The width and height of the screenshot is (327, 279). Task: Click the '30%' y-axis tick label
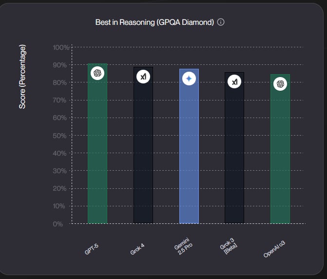pyautogui.click(x=59, y=171)
